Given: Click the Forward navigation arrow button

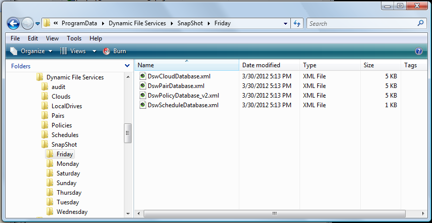Looking at the screenshot, I should (27, 24).
